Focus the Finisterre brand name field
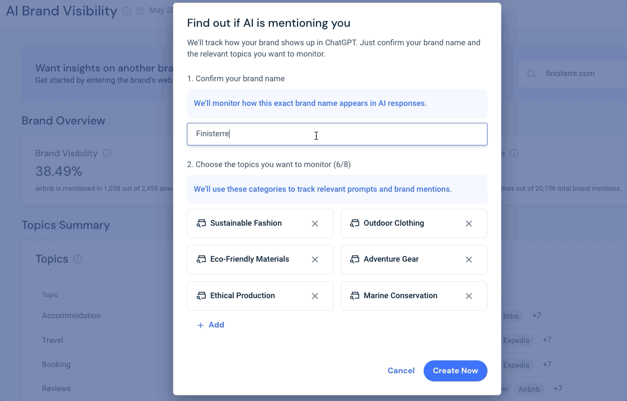Screen dimensions: 627x401 point(337,134)
